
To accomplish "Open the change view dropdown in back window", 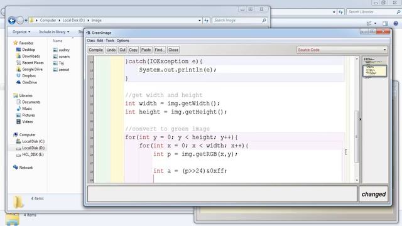I will click(x=376, y=23).
